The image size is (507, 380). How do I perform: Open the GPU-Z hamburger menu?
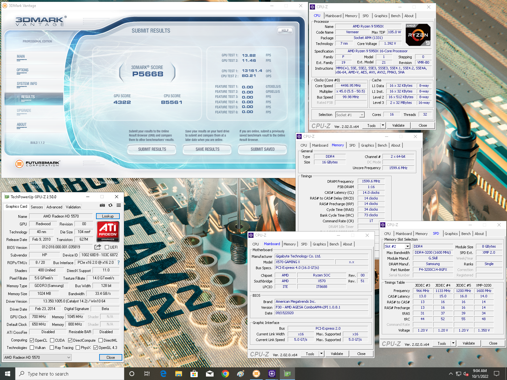point(119,205)
